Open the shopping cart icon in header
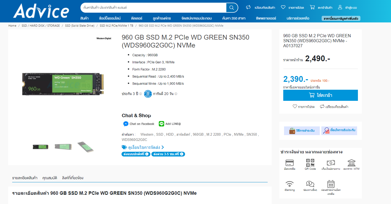The width and height of the screenshot is (391, 204). coord(312,7)
